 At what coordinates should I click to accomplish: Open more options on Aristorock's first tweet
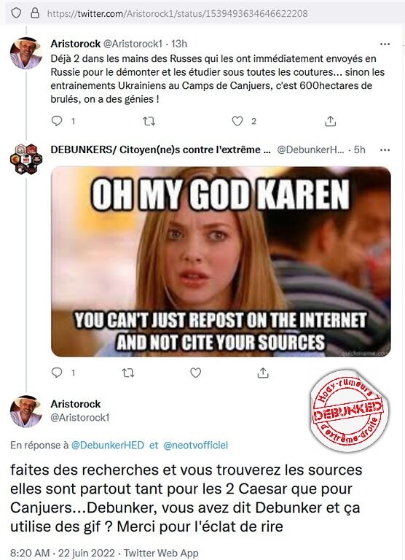coord(385,44)
